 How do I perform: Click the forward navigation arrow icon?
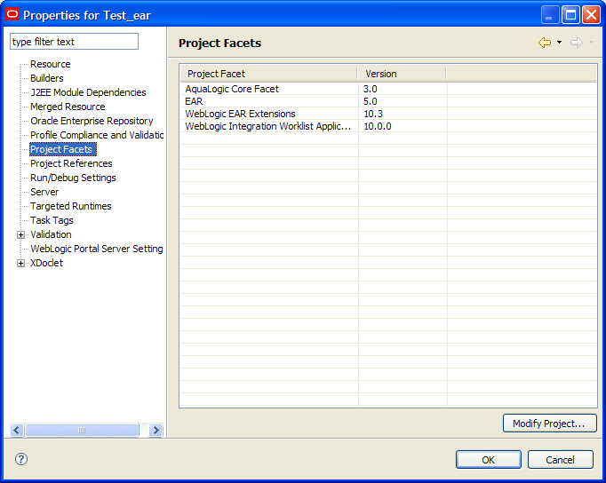pyautogui.click(x=577, y=43)
